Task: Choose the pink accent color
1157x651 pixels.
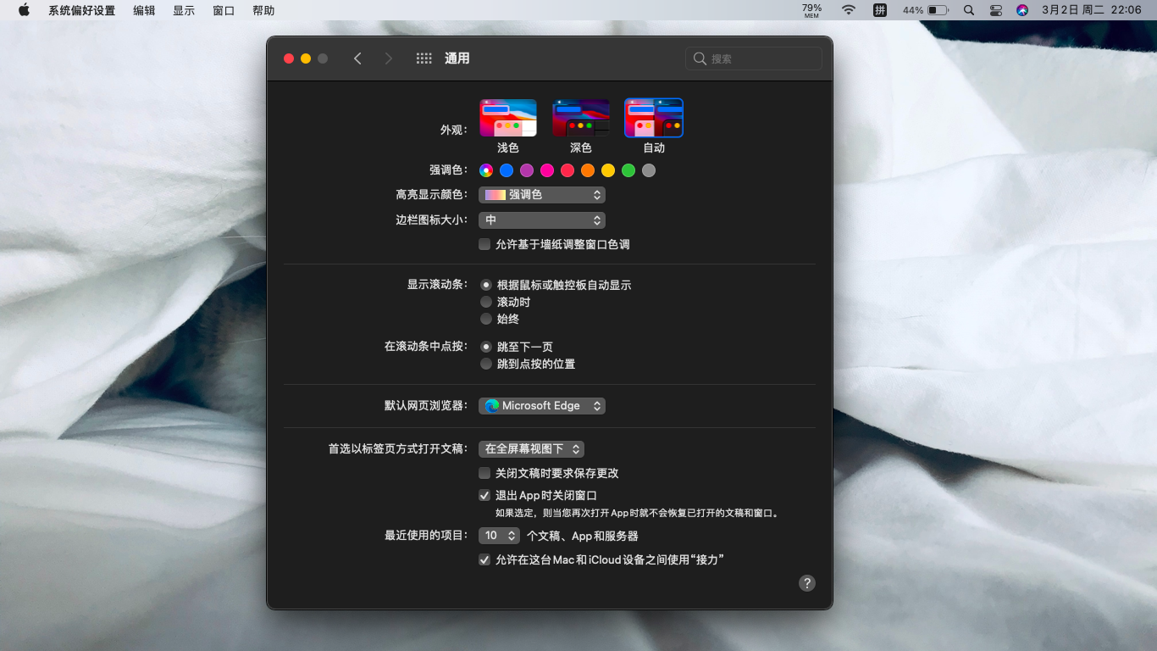Action: click(547, 170)
